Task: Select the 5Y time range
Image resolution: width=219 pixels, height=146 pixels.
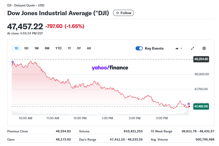Action: 79,48
